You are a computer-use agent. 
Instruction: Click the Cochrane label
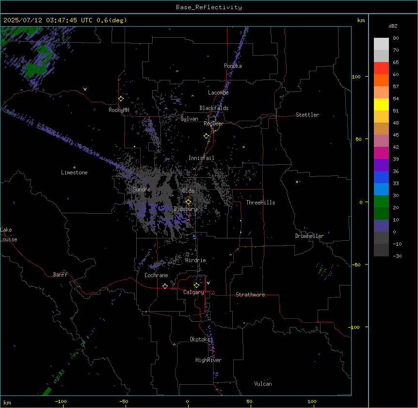coord(156,275)
